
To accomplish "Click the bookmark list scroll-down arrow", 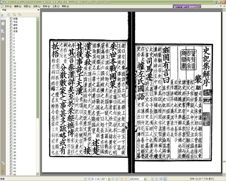I will pos(38,174).
